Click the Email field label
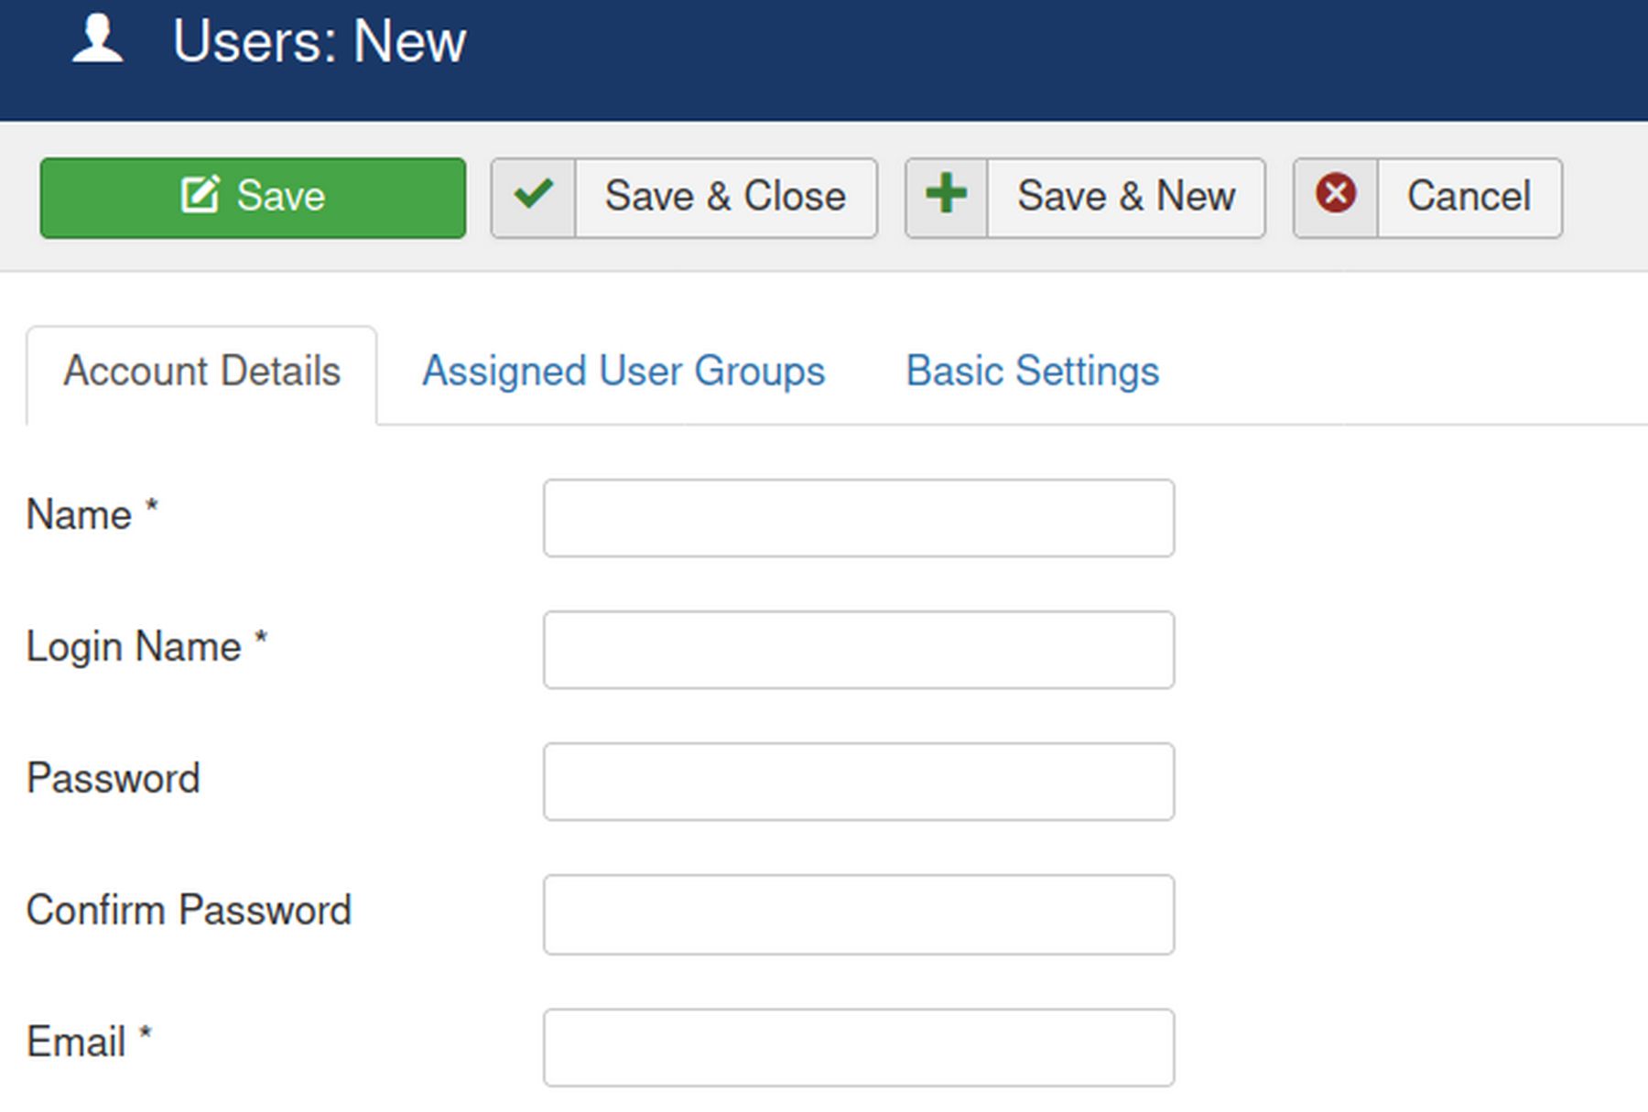This screenshot has width=1648, height=1112. (76, 1042)
